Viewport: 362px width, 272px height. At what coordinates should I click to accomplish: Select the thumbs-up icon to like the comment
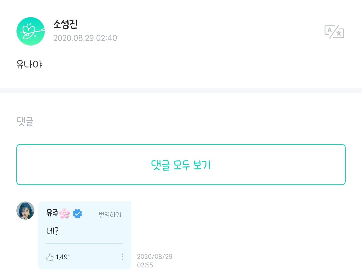click(50, 257)
